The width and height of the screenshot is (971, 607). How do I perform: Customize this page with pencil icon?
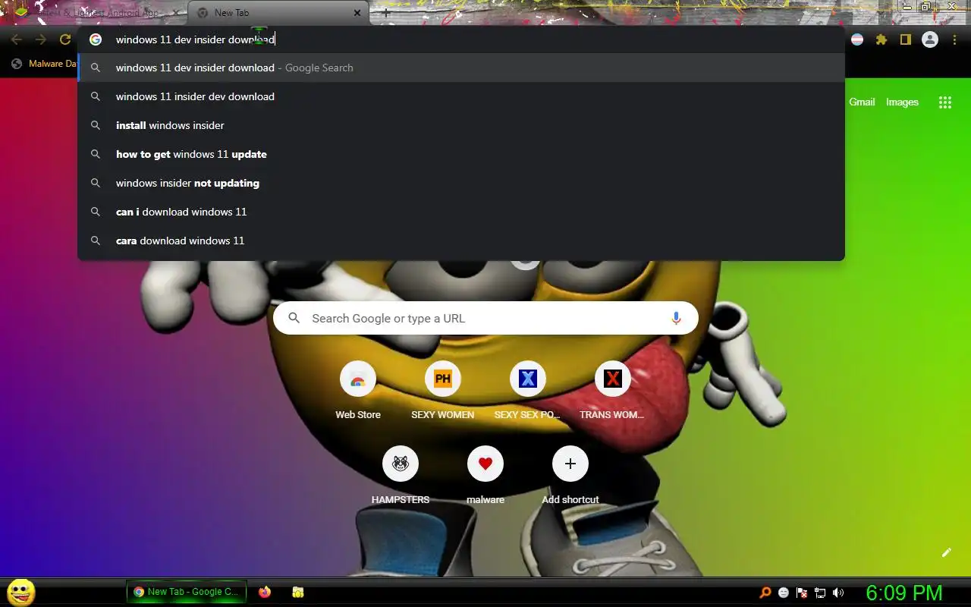pos(946,552)
